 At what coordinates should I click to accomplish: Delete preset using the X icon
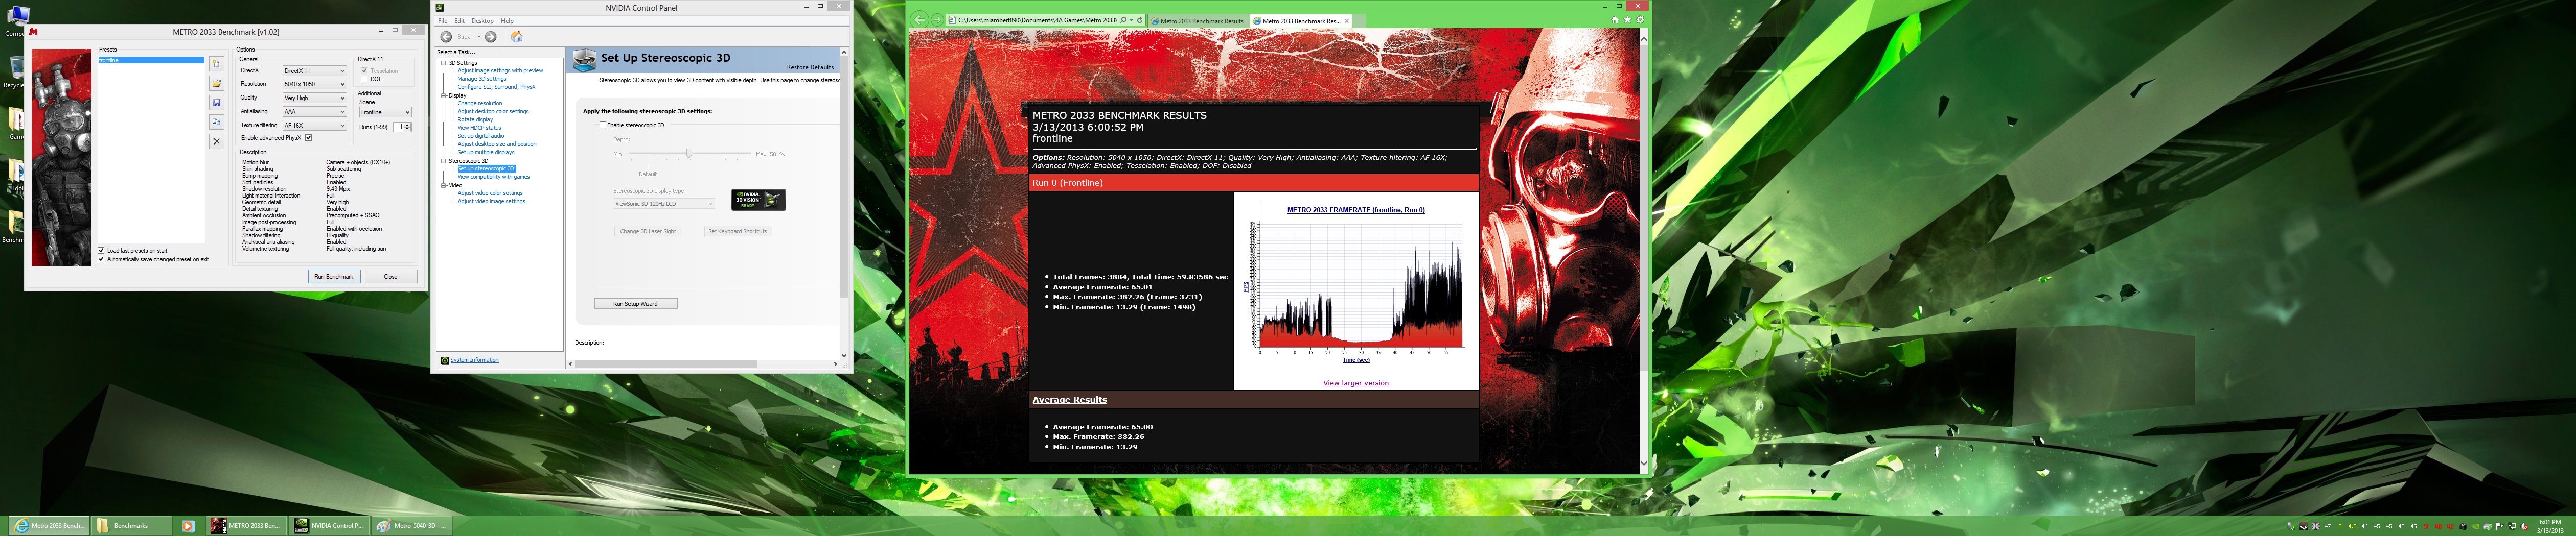pyautogui.click(x=216, y=142)
